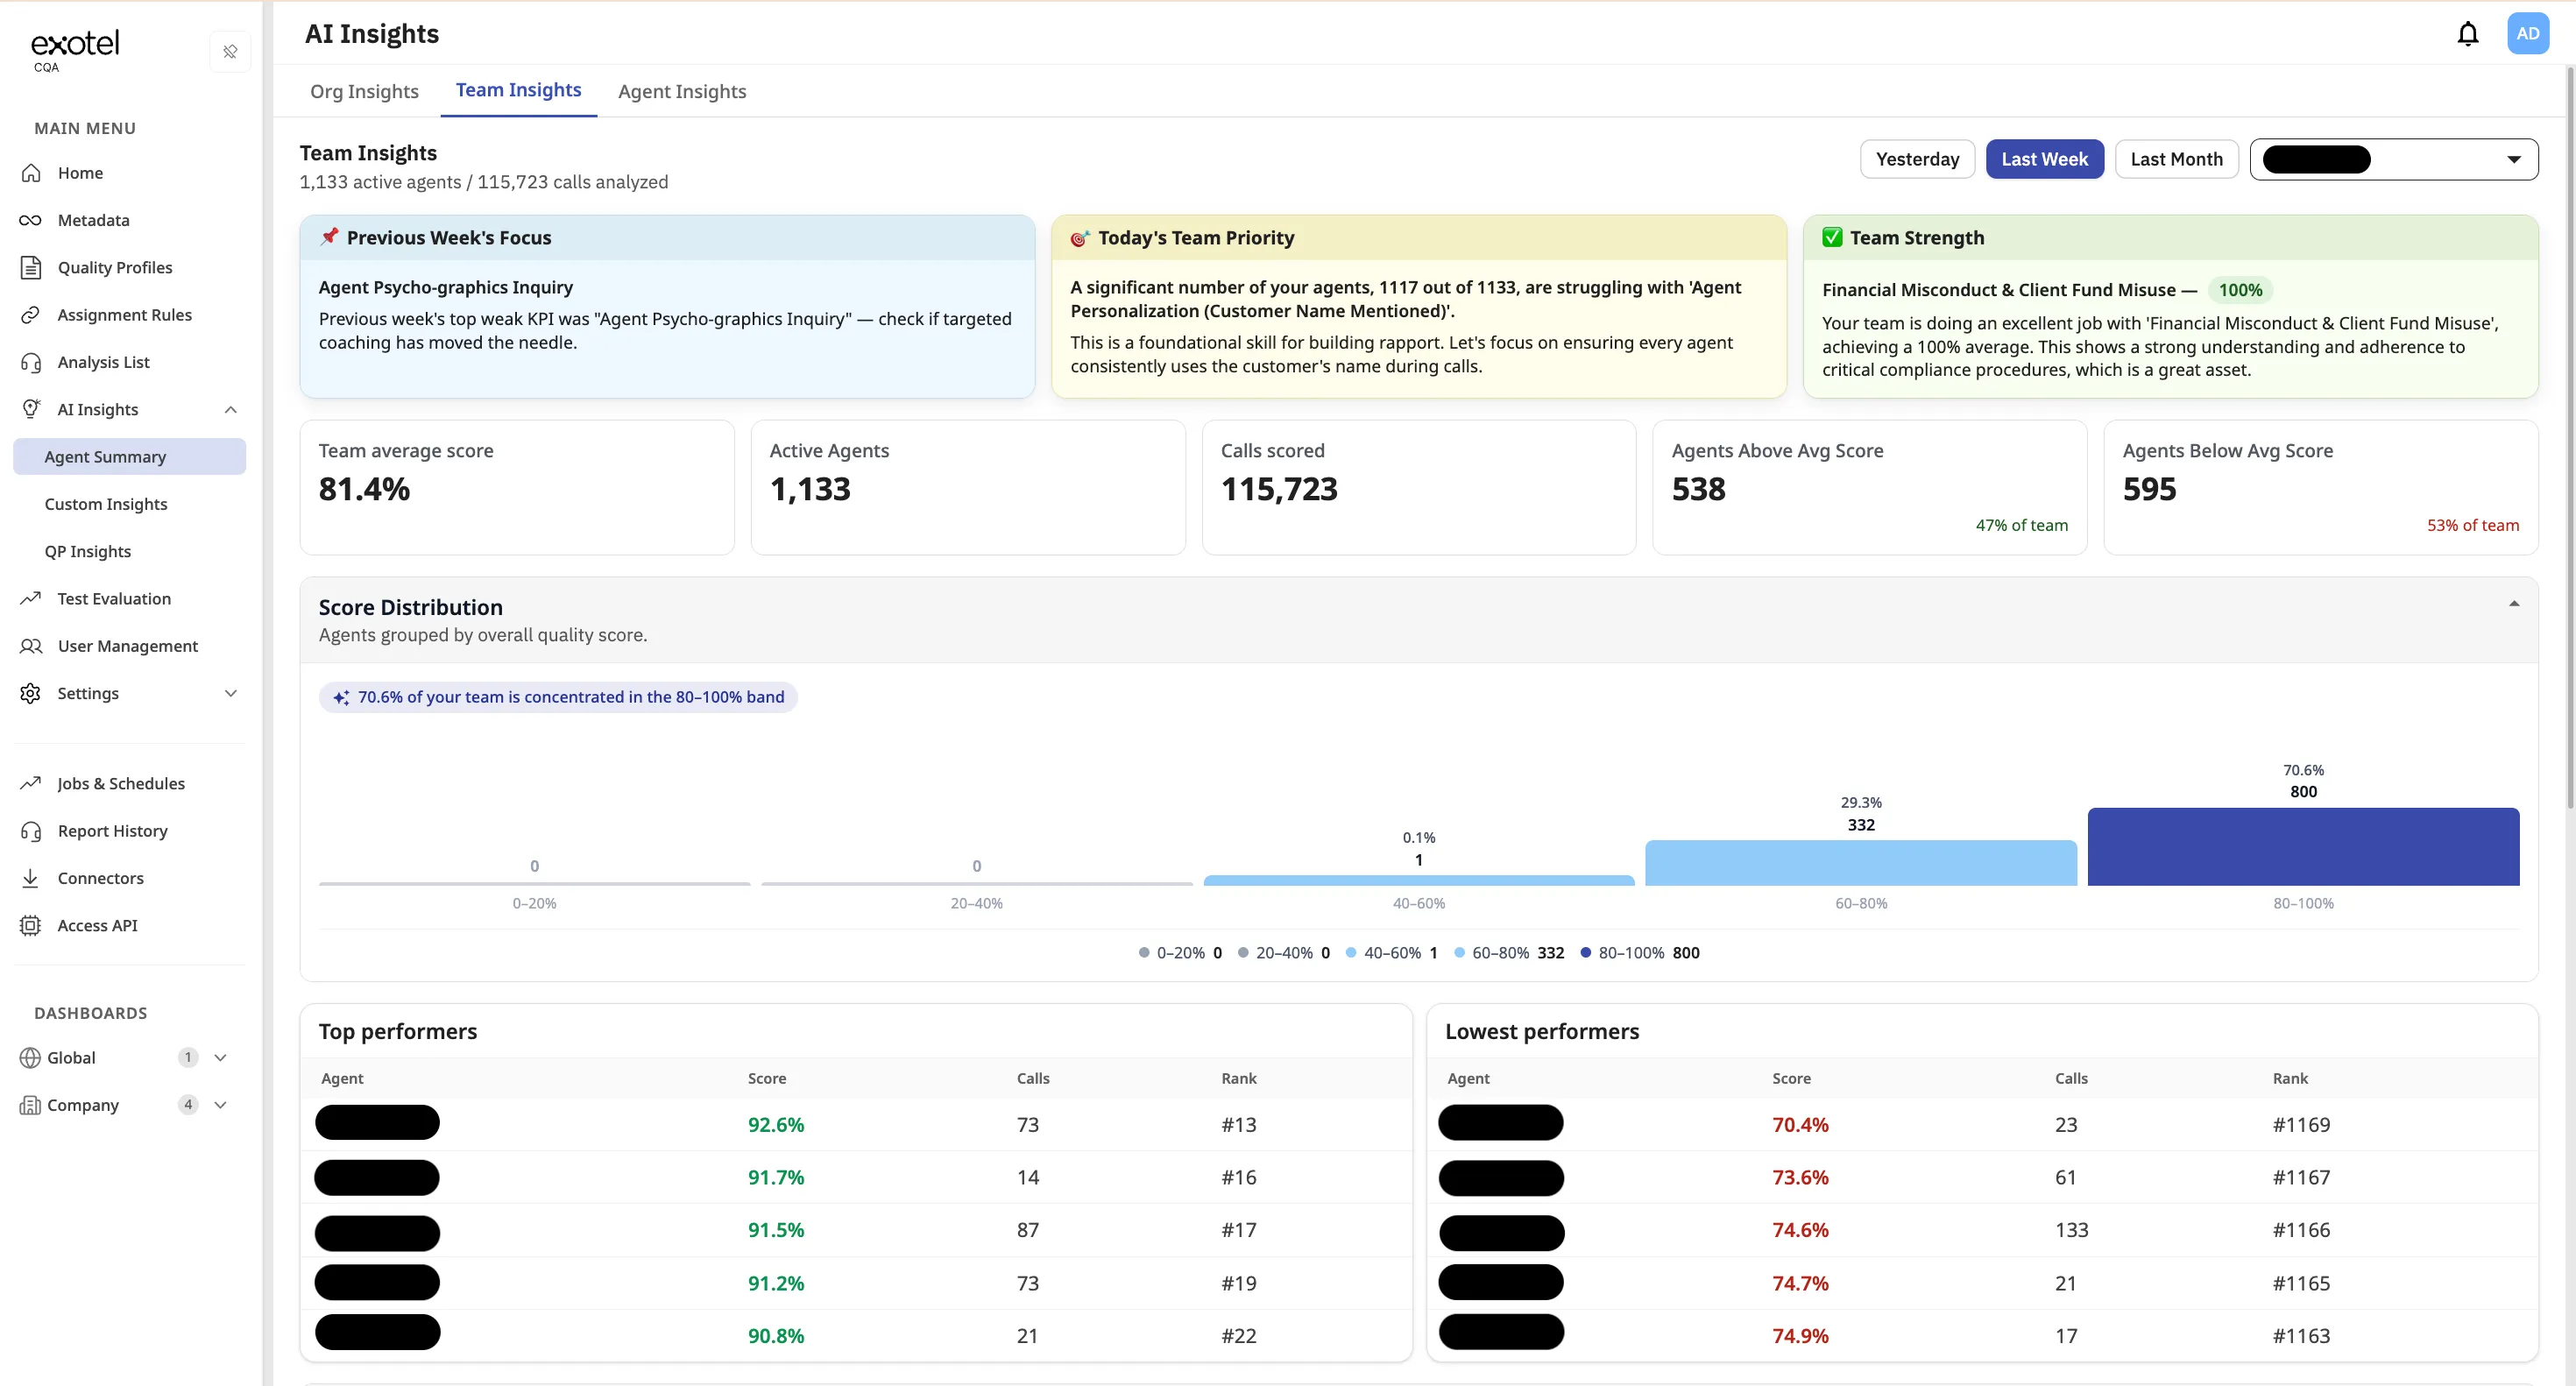Image resolution: width=2576 pixels, height=1386 pixels.
Task: Select the Last Month time filter
Action: pyautogui.click(x=2176, y=159)
